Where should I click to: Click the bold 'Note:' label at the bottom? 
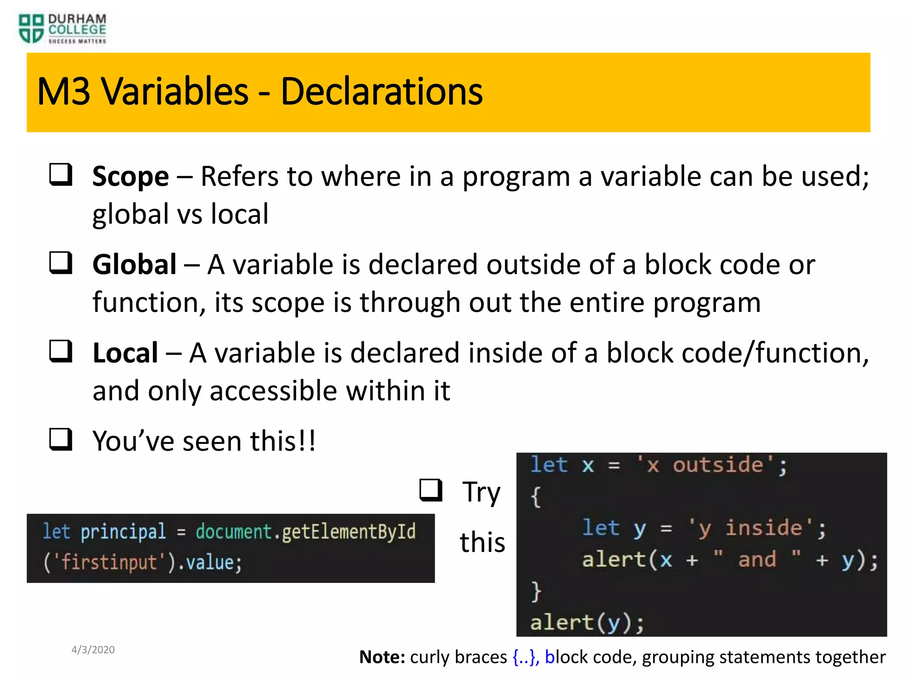382,657
